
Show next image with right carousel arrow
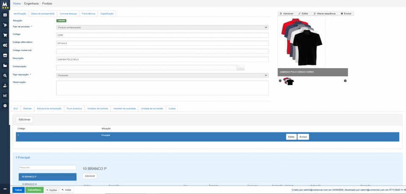345,80
